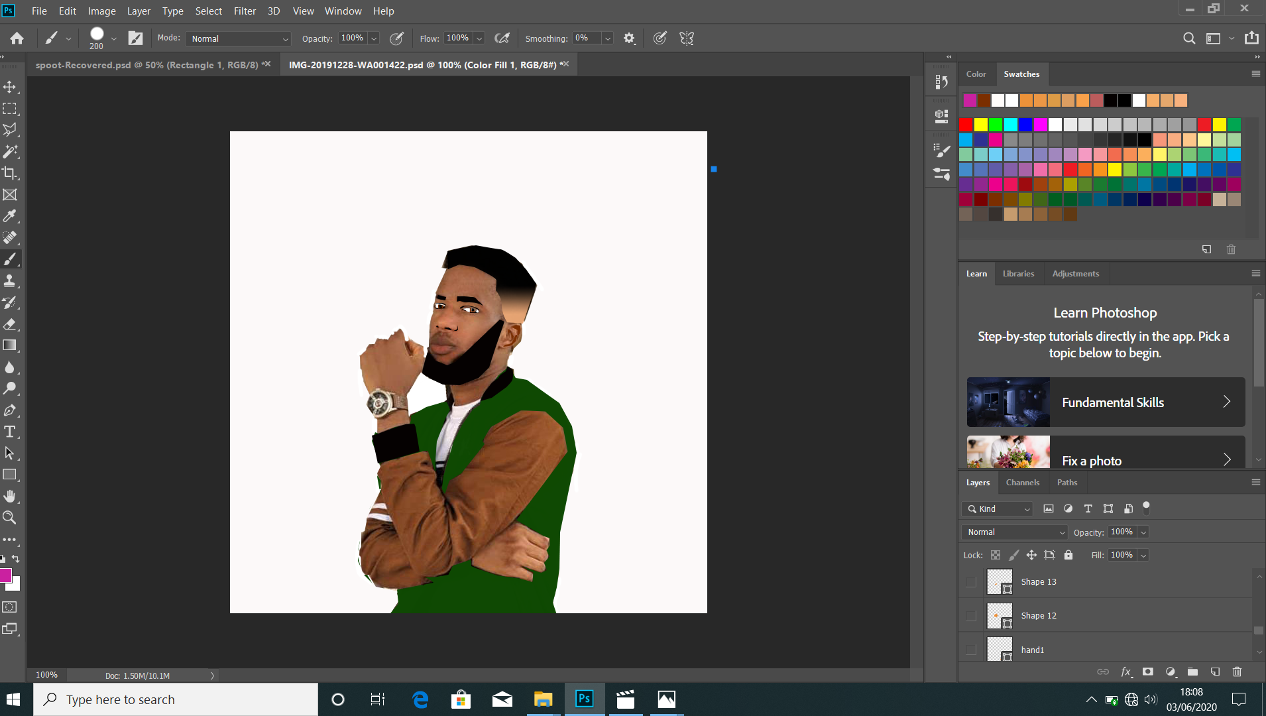Choose the yellow swatch in first row
1266x716 pixels.
[x=980, y=125]
